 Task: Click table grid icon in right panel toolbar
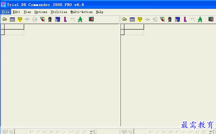[132, 19]
